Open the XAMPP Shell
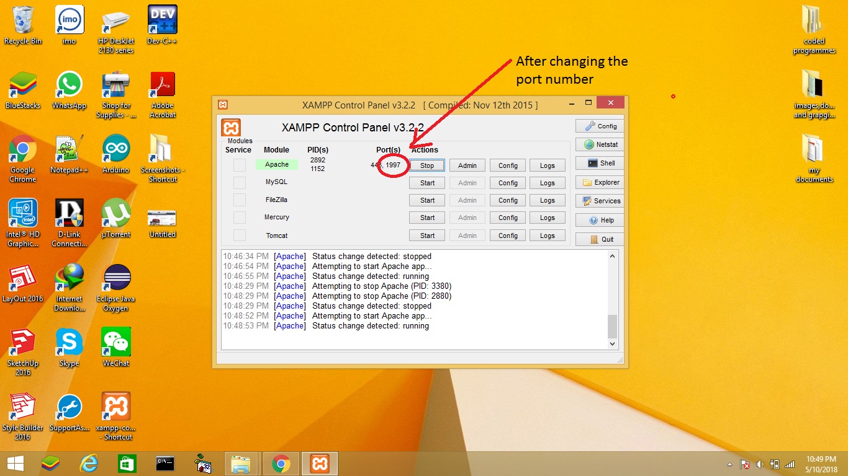The height and width of the screenshot is (476, 848). point(599,163)
